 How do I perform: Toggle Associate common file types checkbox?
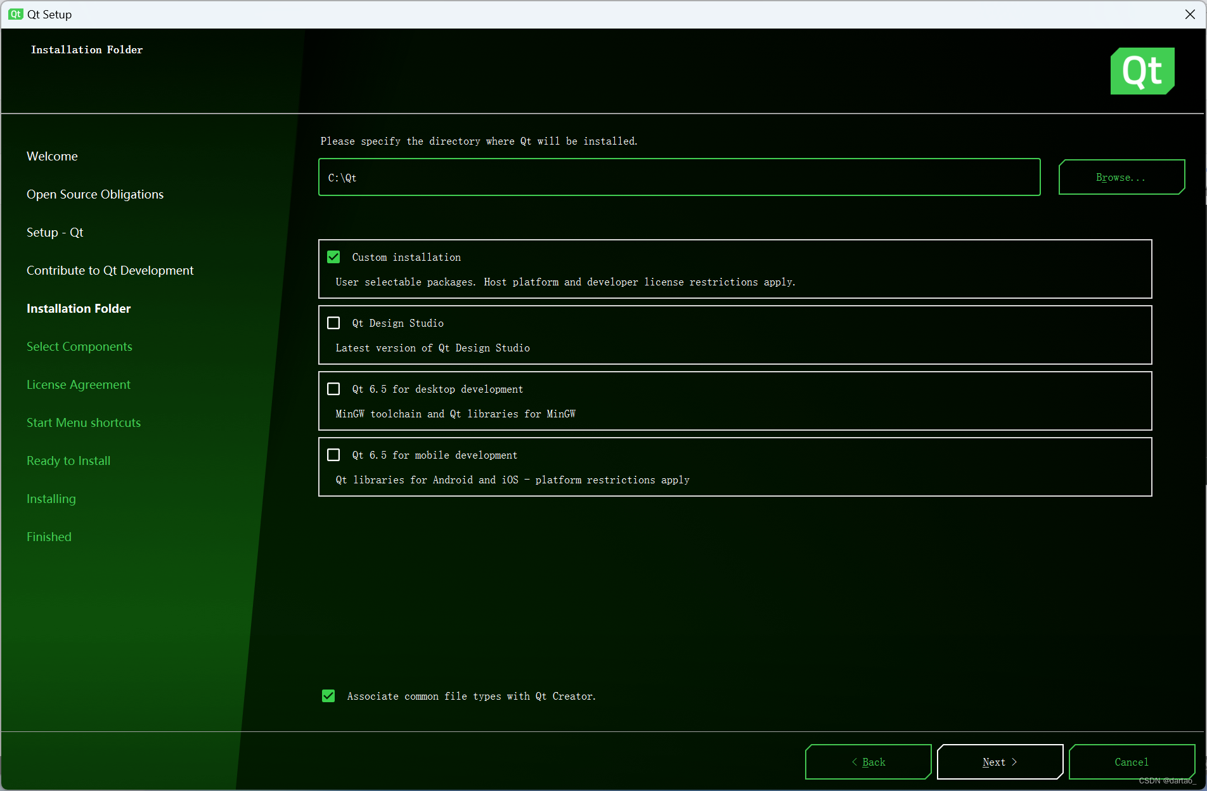click(328, 696)
